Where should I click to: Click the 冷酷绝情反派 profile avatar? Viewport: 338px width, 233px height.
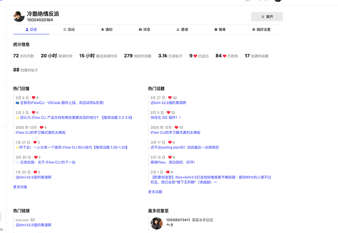(x=19, y=16)
